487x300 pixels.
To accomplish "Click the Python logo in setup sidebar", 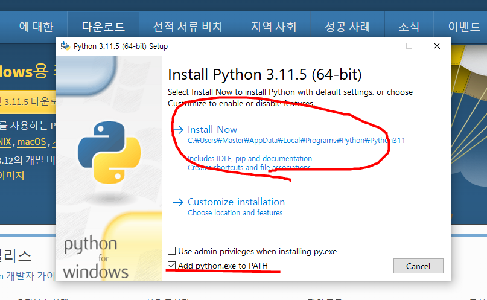I will tap(109, 152).
